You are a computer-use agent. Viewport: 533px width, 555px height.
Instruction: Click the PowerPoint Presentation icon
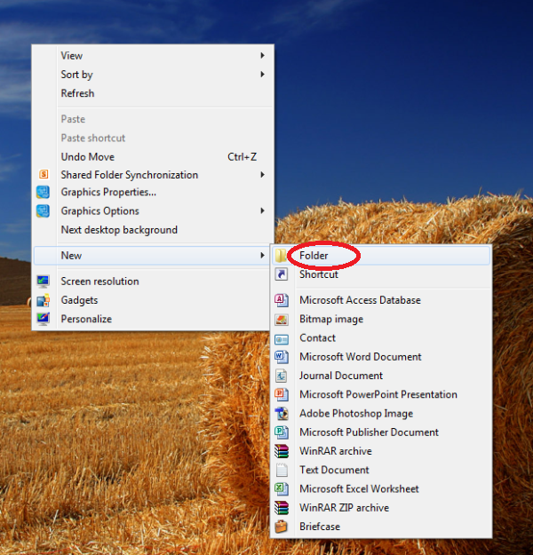pyautogui.click(x=282, y=394)
